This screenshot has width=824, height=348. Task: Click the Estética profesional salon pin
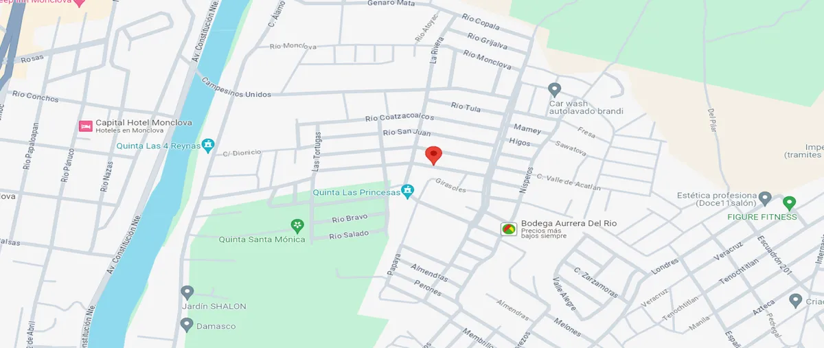[x=766, y=200]
